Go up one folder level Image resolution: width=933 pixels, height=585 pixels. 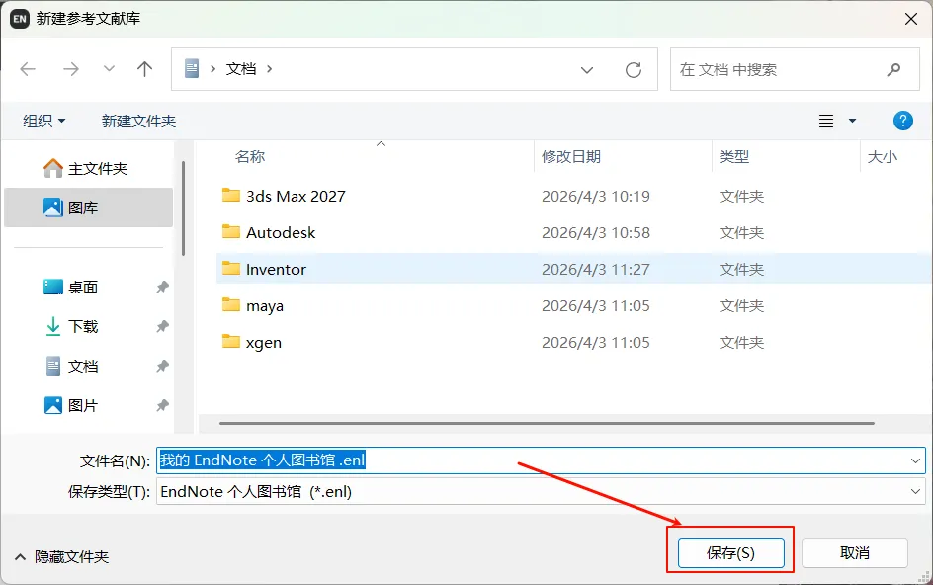tap(144, 69)
